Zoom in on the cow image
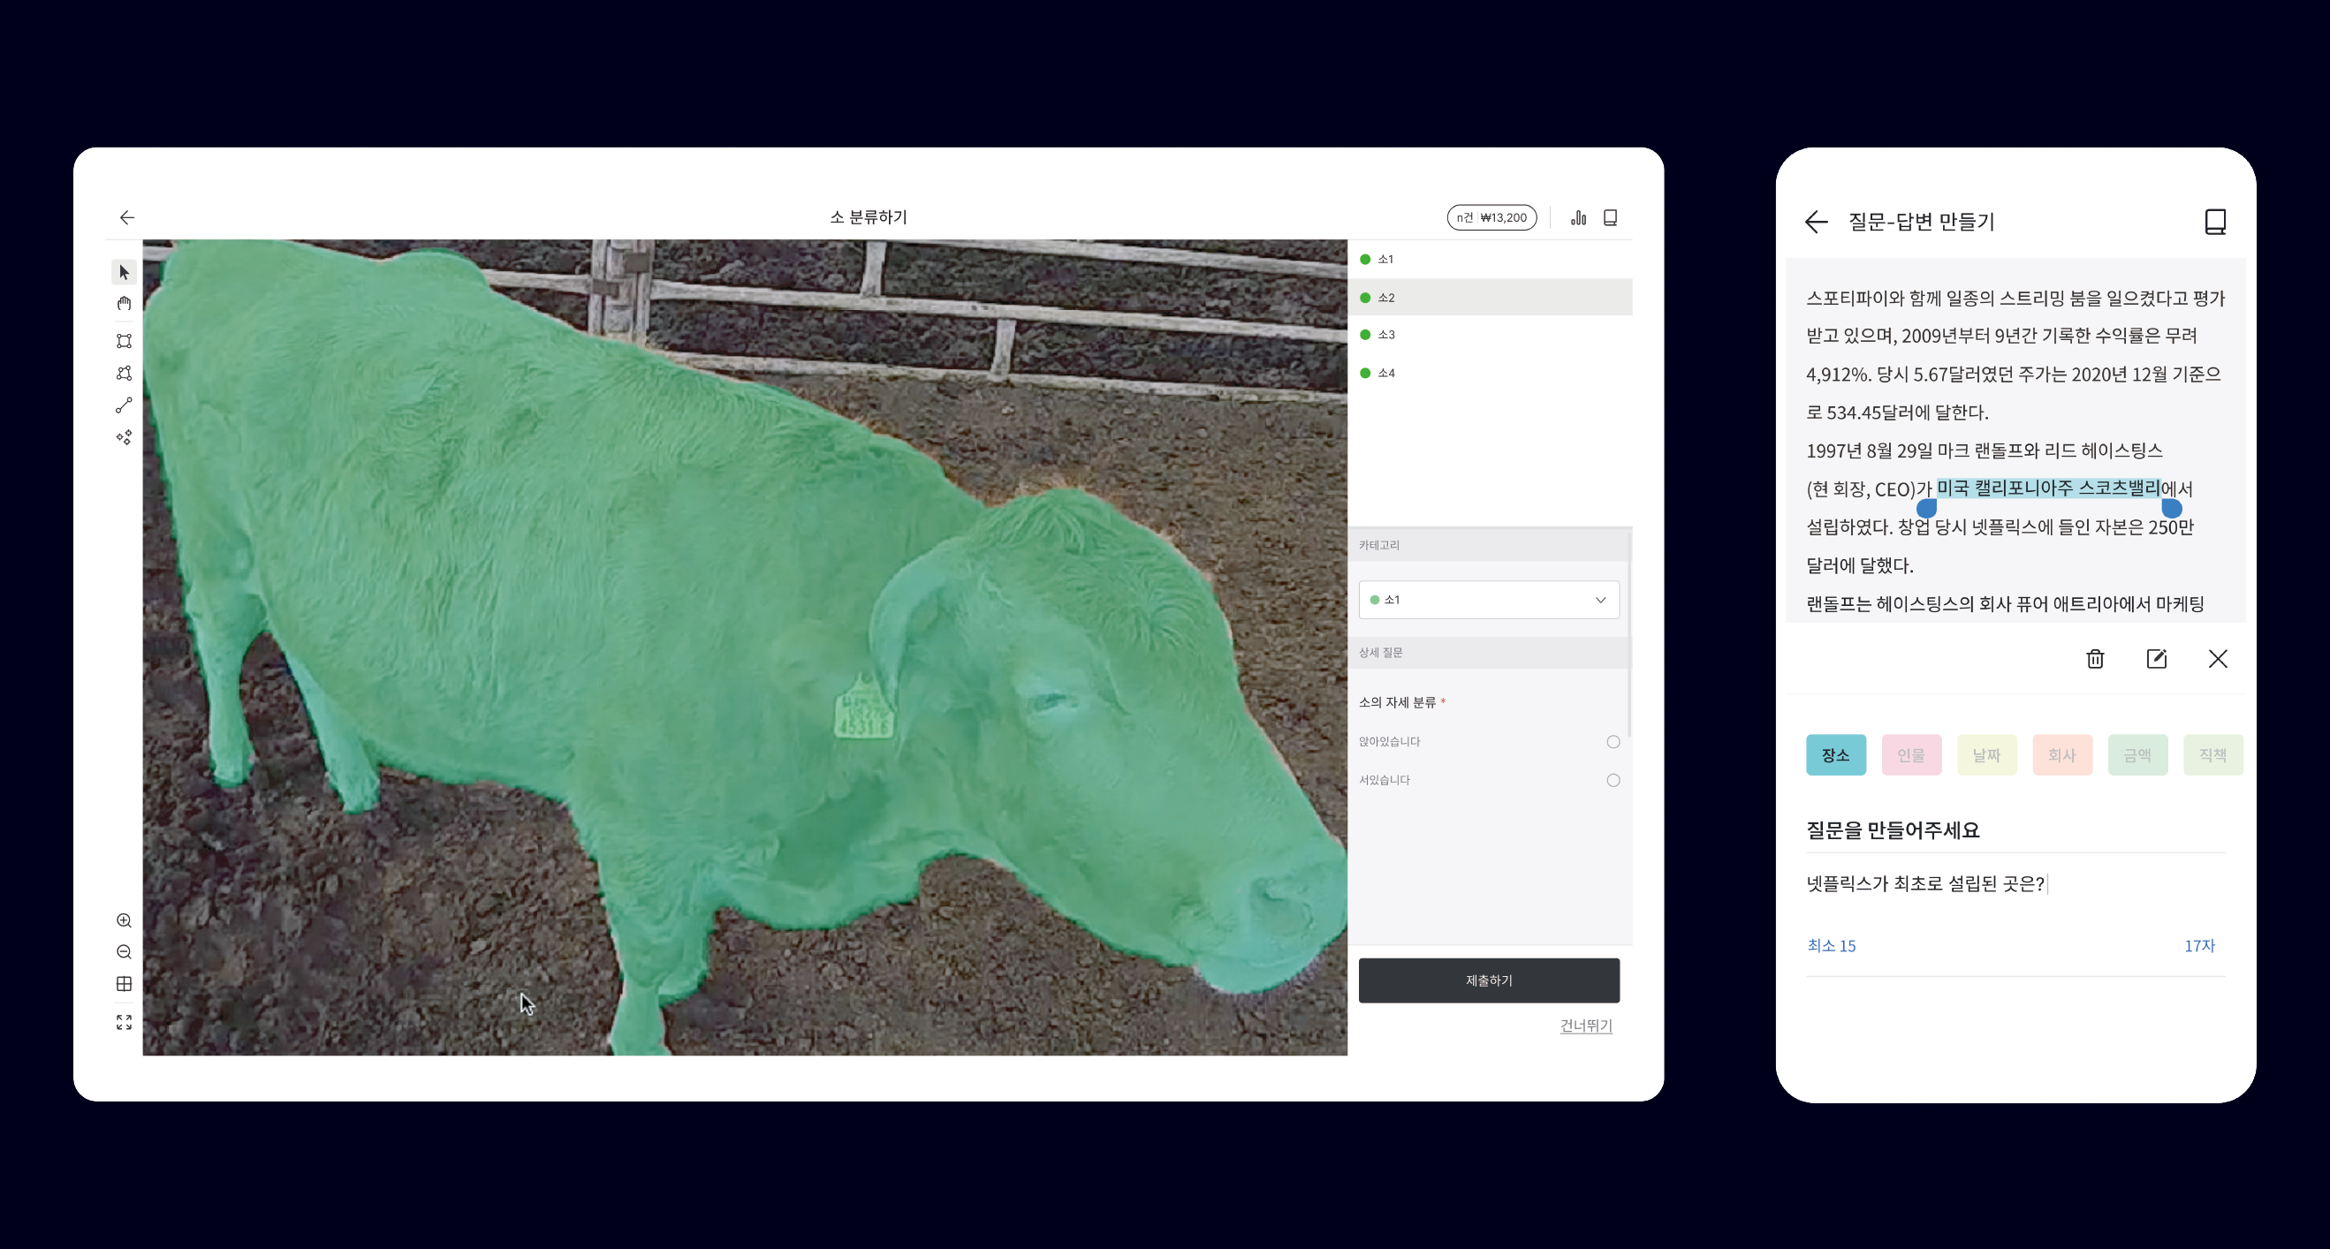 point(124,920)
